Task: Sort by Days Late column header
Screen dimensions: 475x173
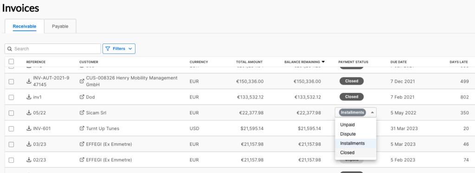Action: coord(459,62)
